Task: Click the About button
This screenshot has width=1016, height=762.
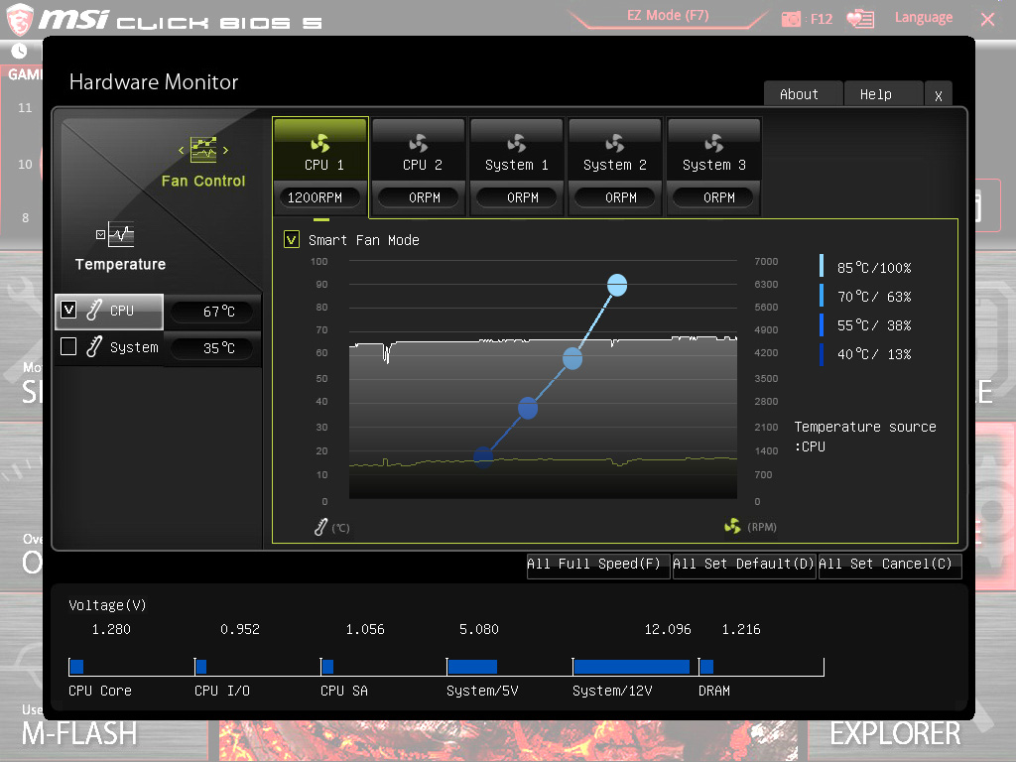Action: coord(803,94)
